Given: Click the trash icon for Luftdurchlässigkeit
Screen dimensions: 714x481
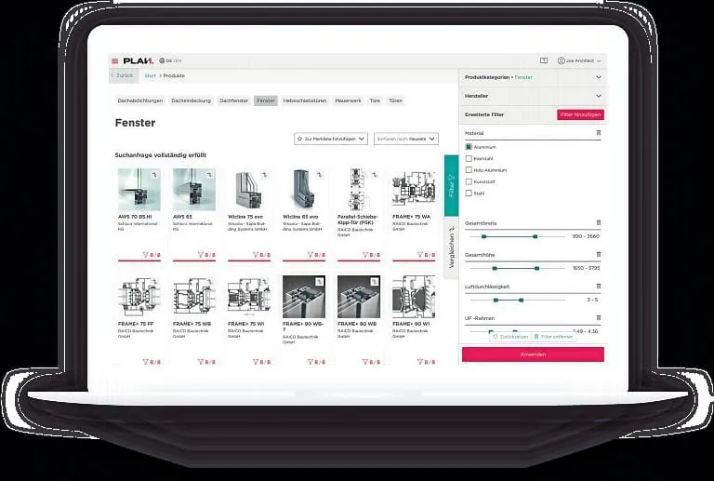Looking at the screenshot, I should click(598, 287).
